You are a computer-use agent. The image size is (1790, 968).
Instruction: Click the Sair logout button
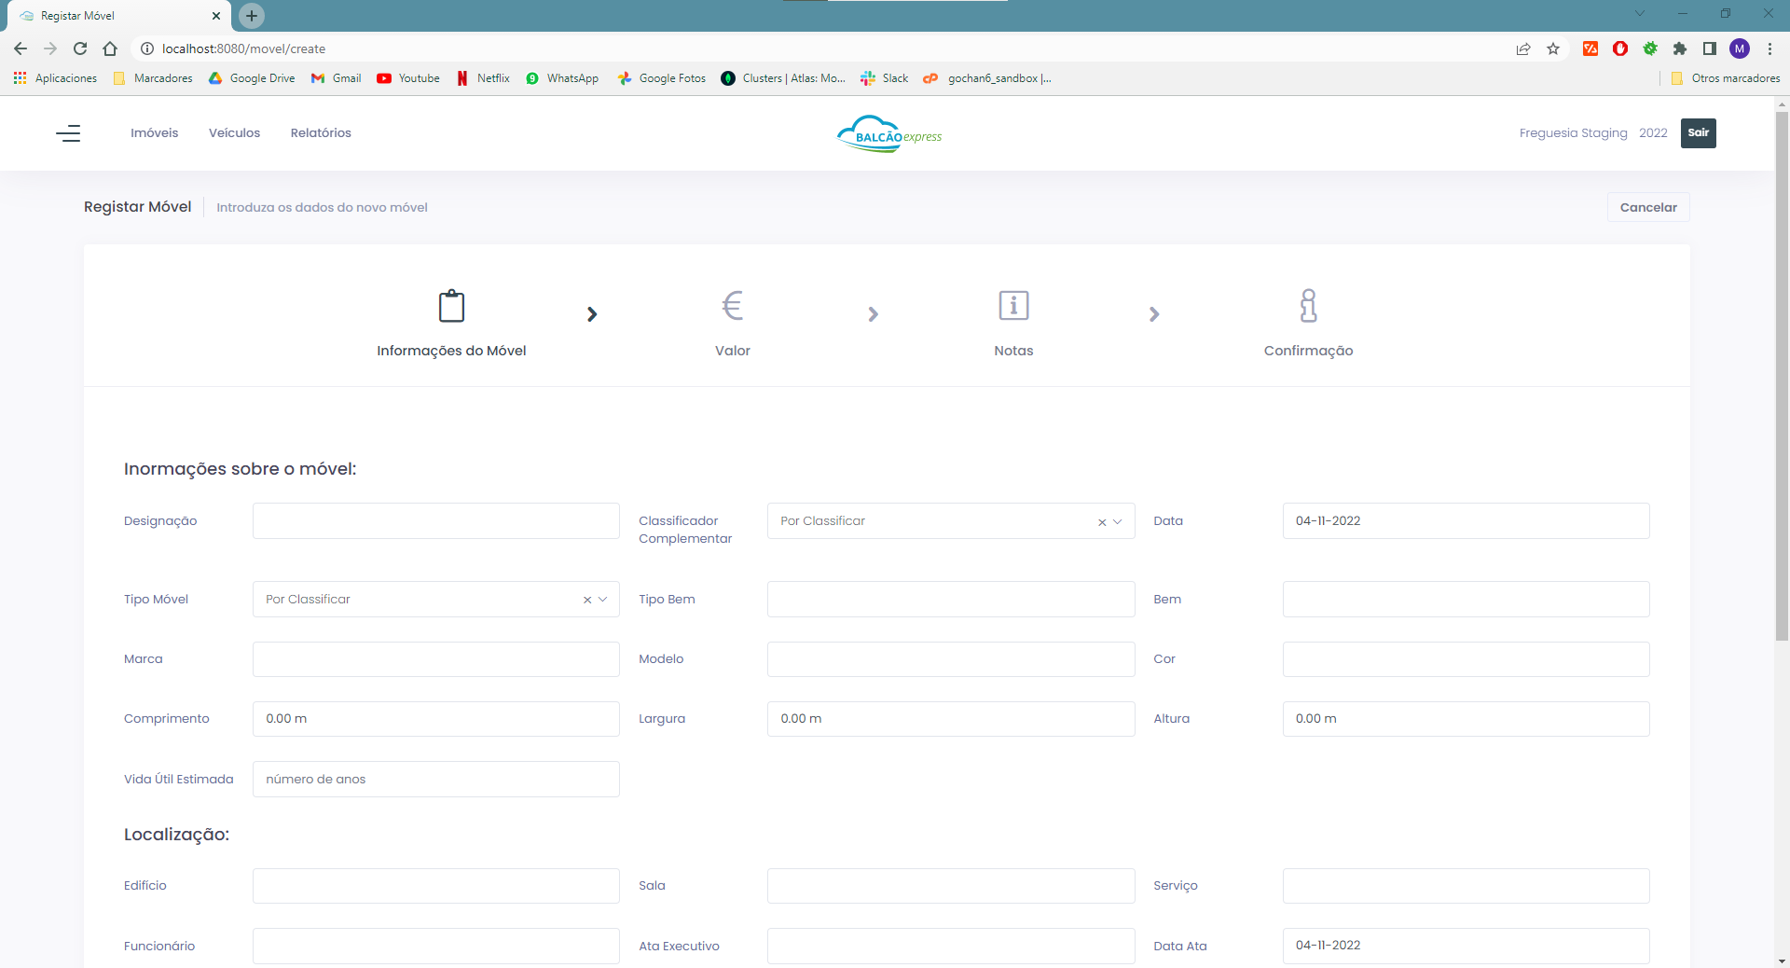pos(1698,132)
